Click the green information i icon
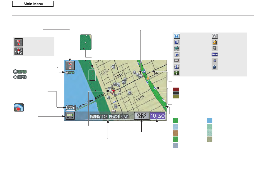266x181 pixels. (176, 73)
